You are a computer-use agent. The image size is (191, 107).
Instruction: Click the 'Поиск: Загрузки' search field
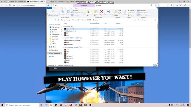147,20
